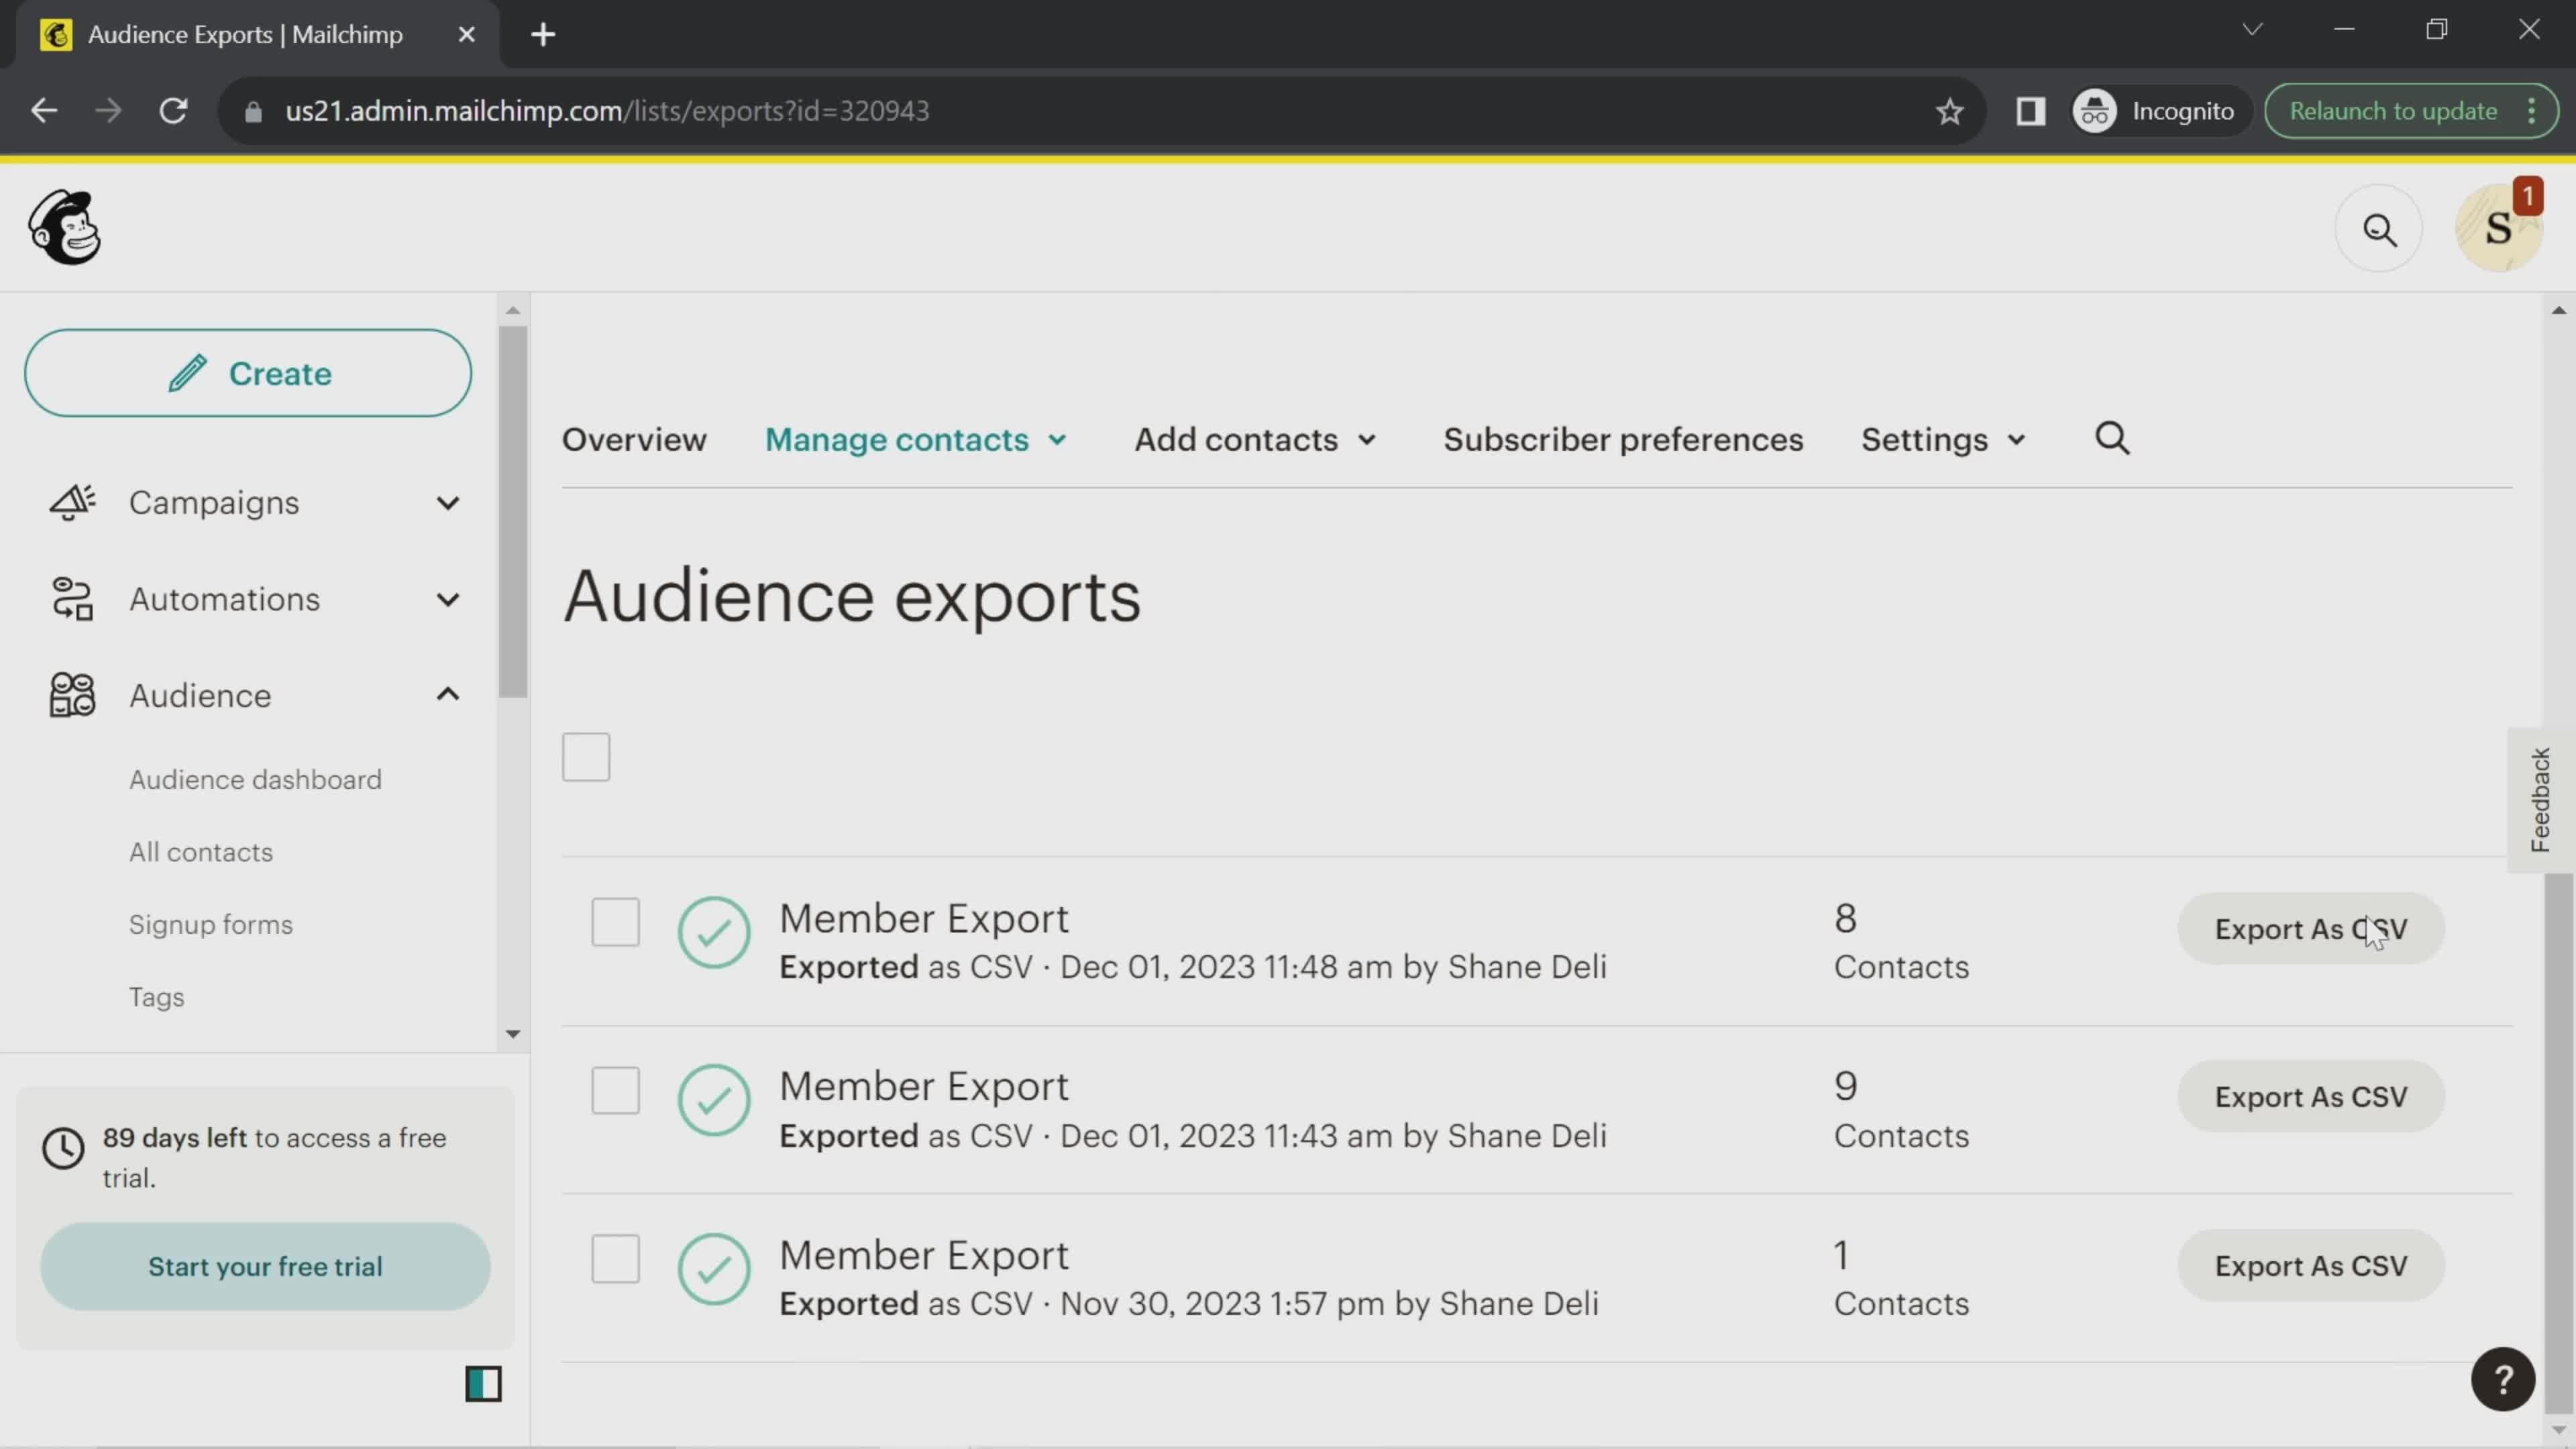The height and width of the screenshot is (1449, 2576).
Task: Click the Automations icon in sidebar
Action: (x=69, y=598)
